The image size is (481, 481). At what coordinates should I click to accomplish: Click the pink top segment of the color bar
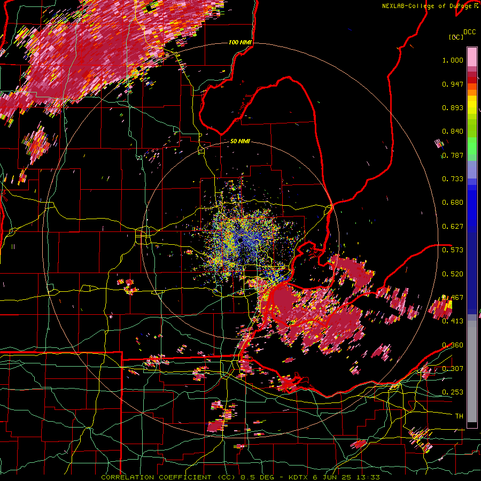[472, 57]
